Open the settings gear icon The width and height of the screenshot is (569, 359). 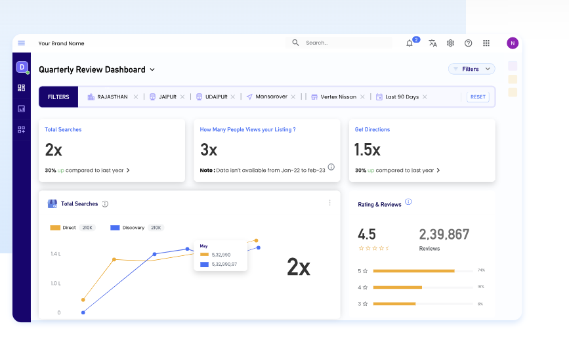pos(450,43)
